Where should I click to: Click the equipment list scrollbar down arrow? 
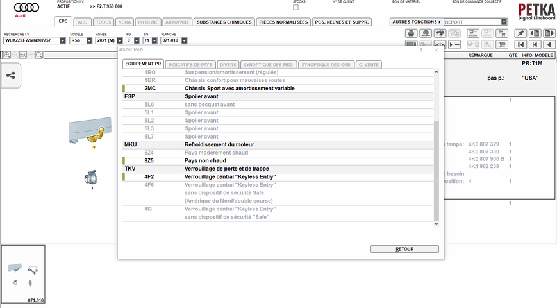436,224
